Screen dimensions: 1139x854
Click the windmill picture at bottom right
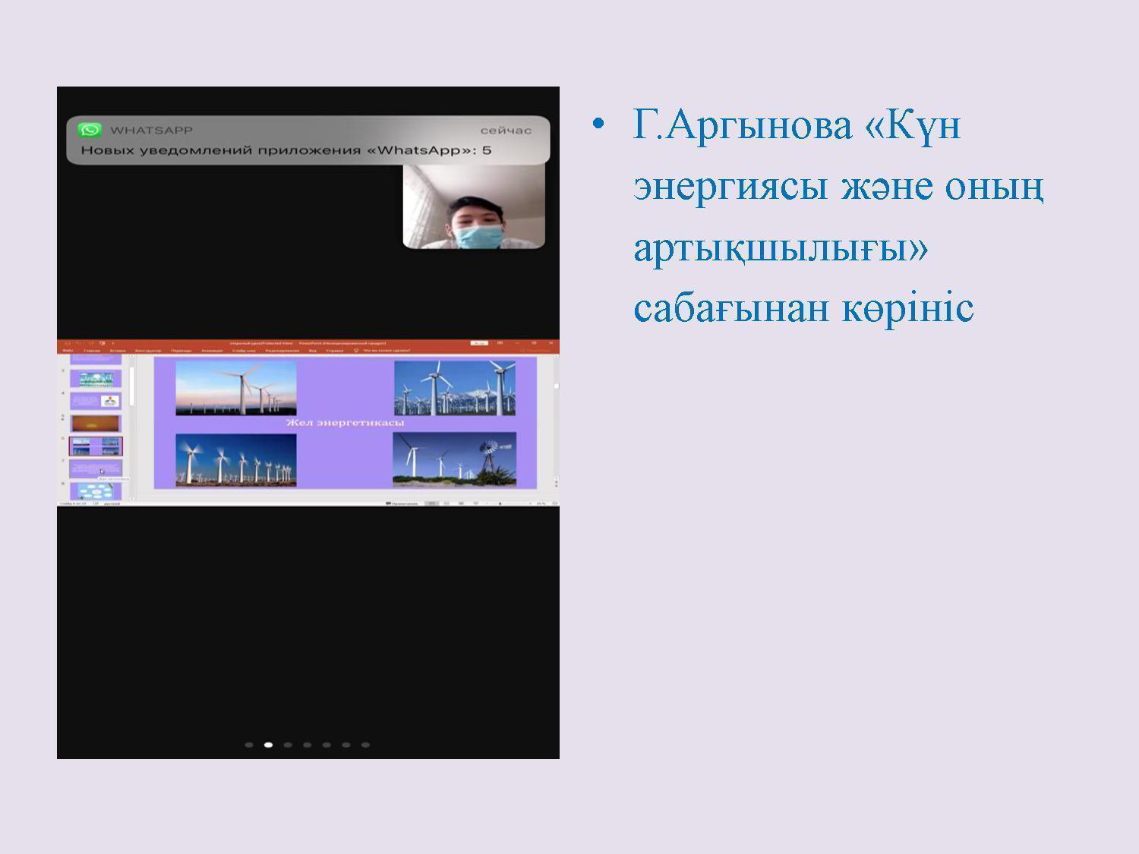tap(454, 459)
